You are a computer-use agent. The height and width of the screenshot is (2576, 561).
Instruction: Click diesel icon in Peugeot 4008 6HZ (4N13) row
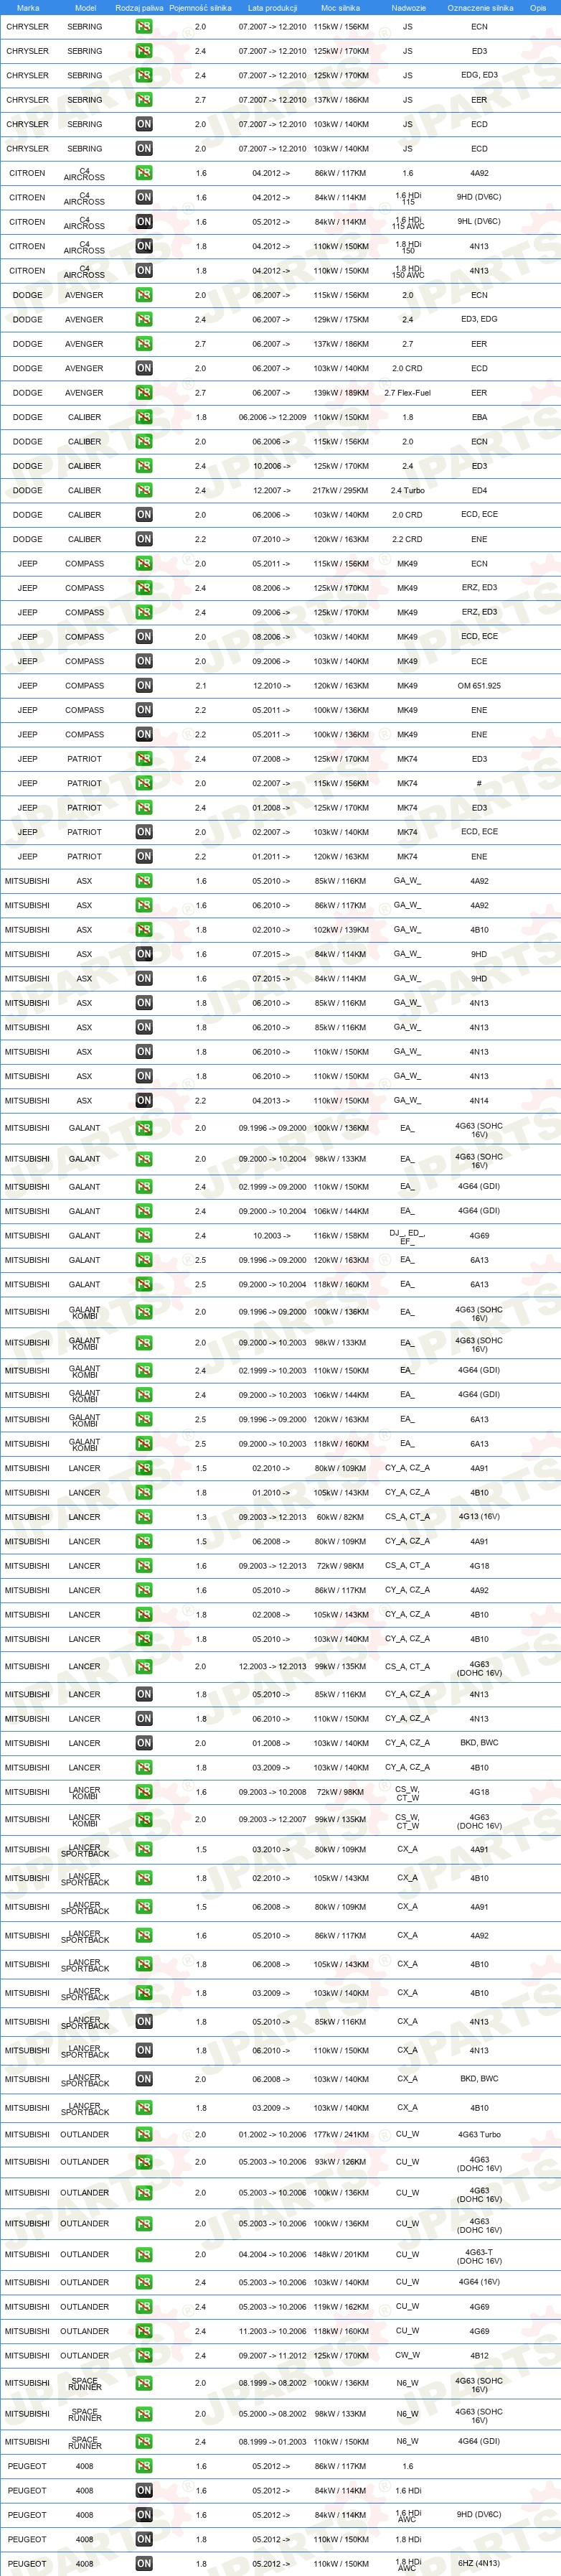[x=144, y=2563]
